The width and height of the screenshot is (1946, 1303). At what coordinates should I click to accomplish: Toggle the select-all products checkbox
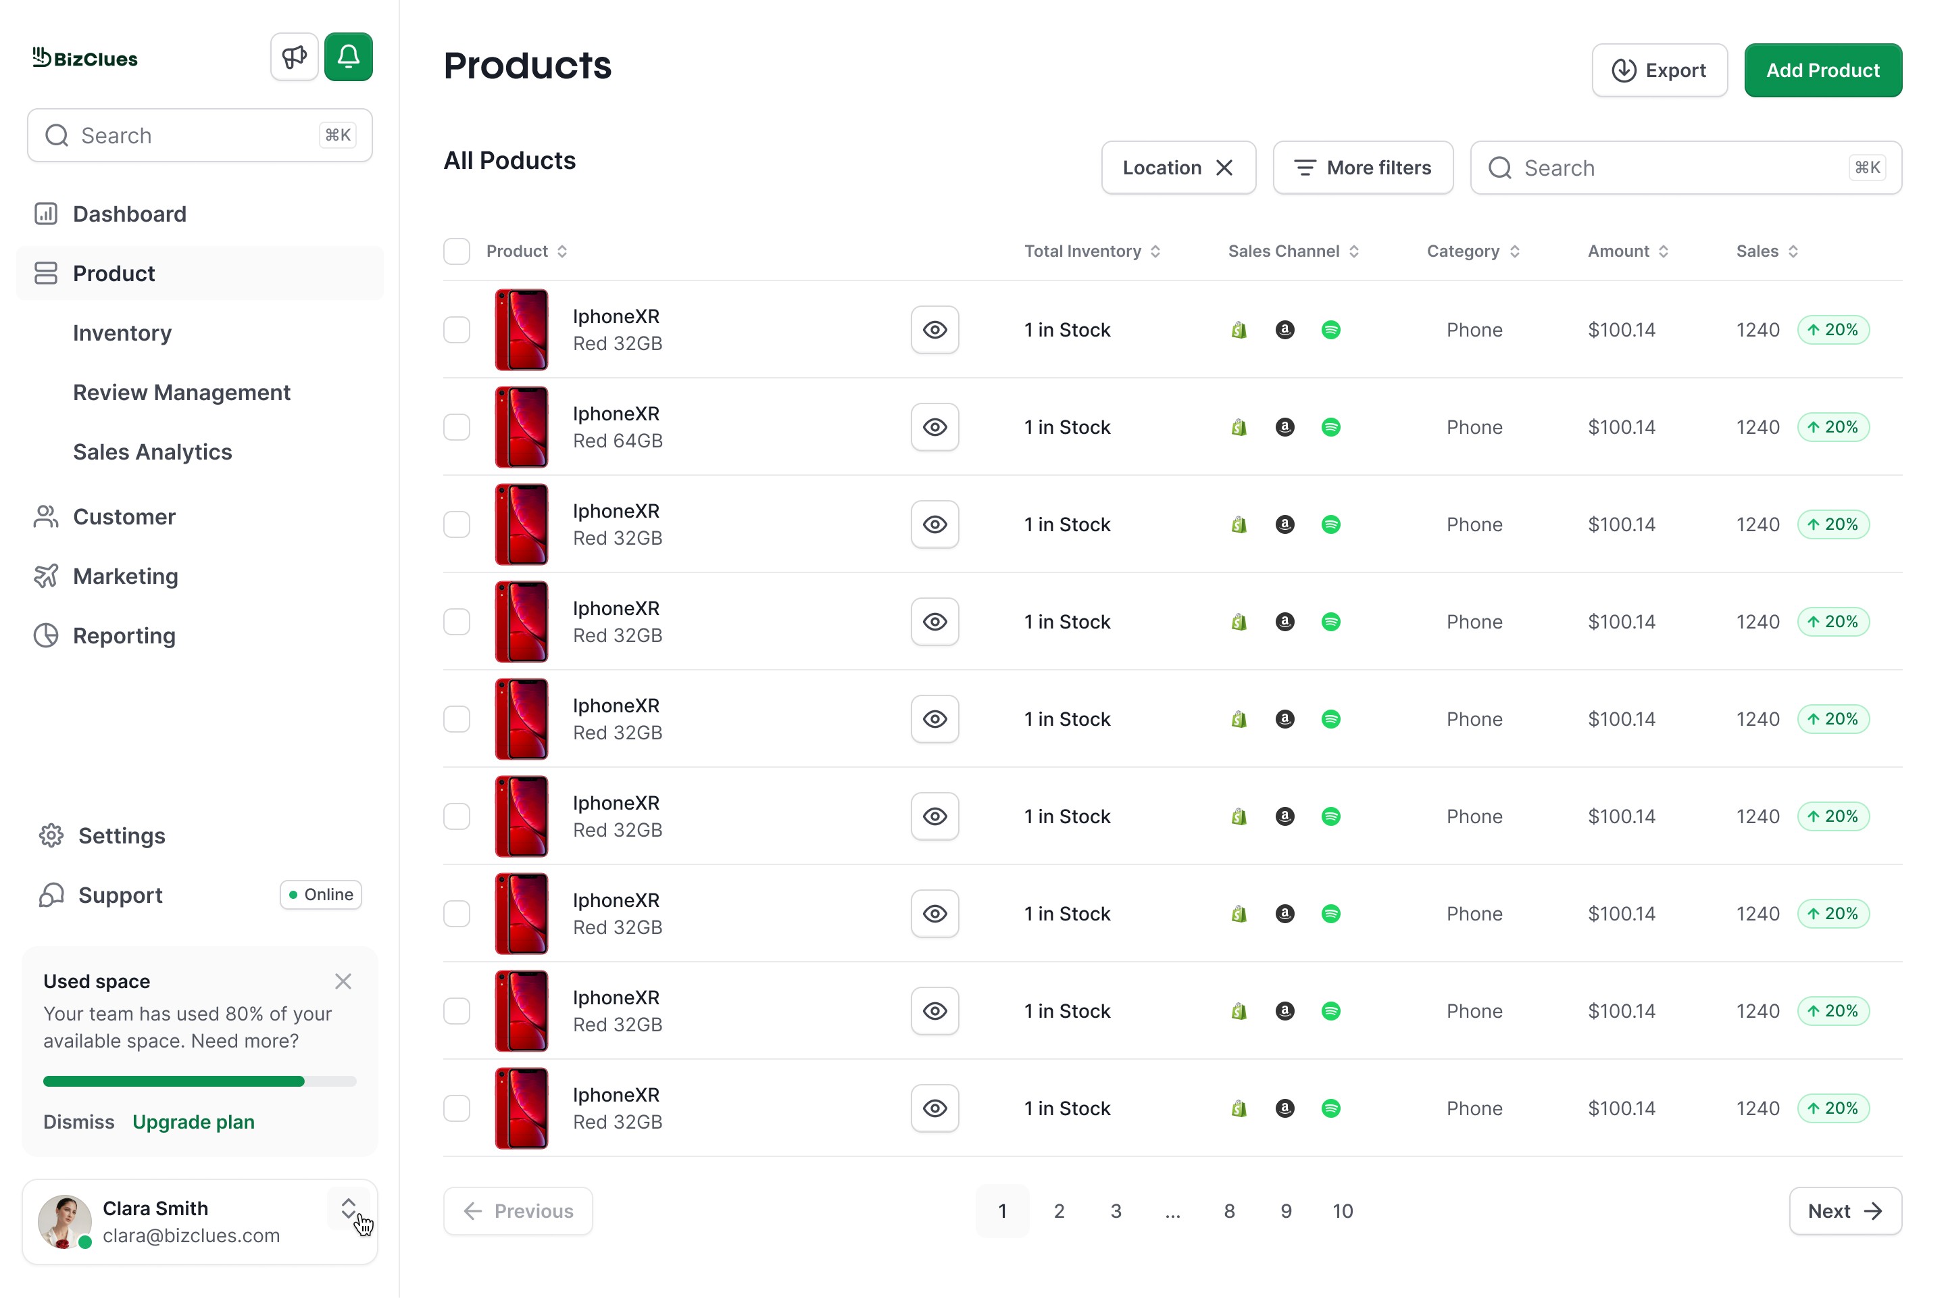(457, 252)
